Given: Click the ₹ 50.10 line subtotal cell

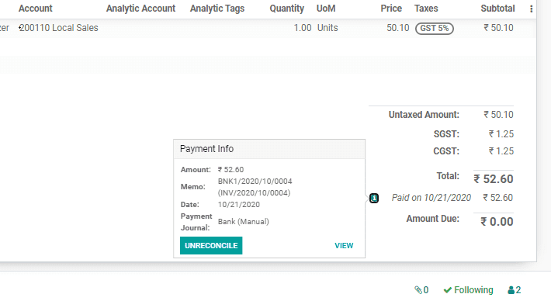Looking at the screenshot, I should (498, 28).
